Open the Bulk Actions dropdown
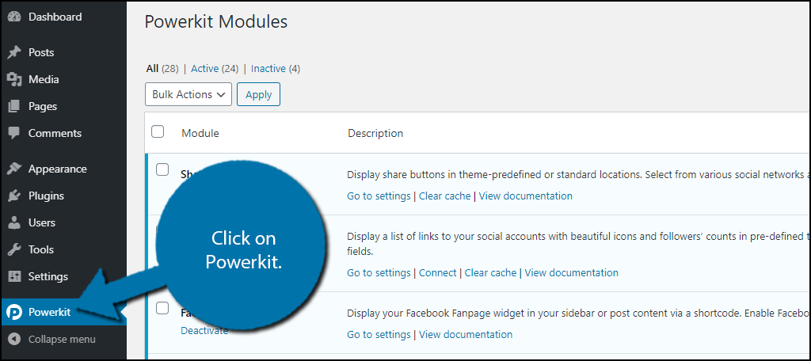 (x=188, y=94)
